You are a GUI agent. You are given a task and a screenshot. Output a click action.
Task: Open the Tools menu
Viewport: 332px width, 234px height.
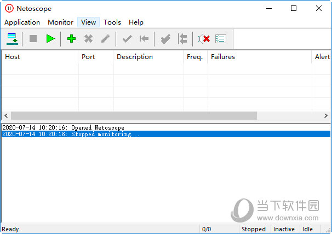[x=112, y=22]
